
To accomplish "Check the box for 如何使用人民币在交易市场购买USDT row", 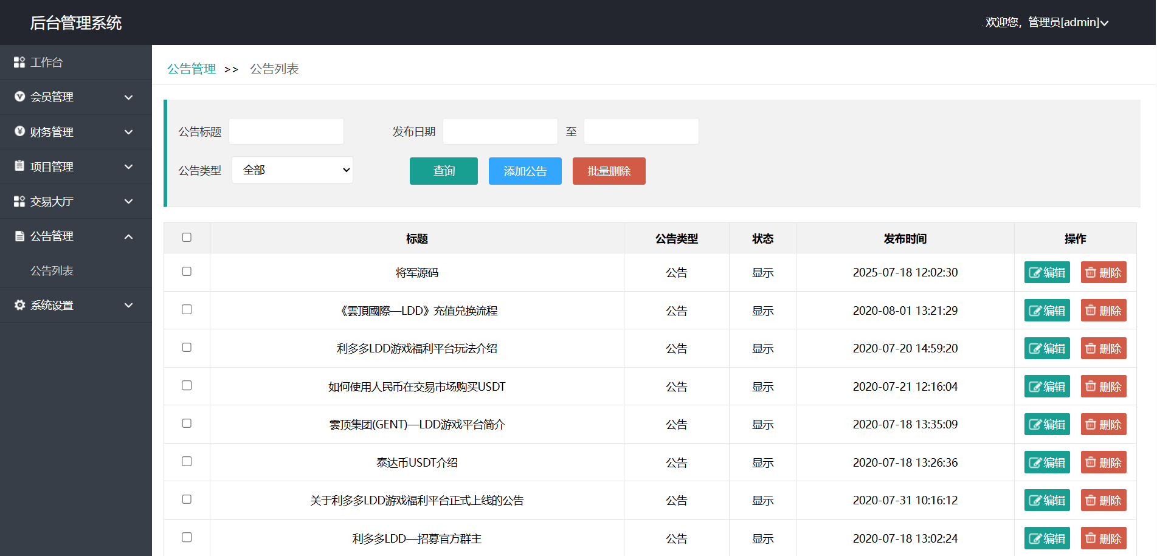I will (x=187, y=385).
